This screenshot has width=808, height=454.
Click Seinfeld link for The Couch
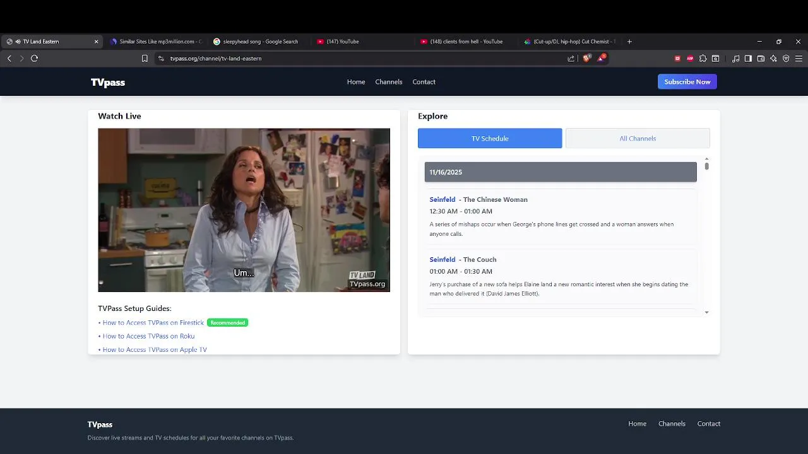443,259
